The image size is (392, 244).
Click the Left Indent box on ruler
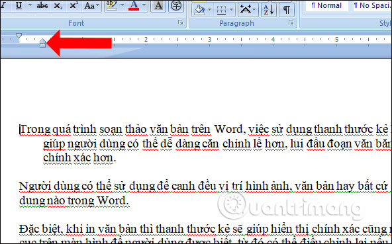(42, 46)
